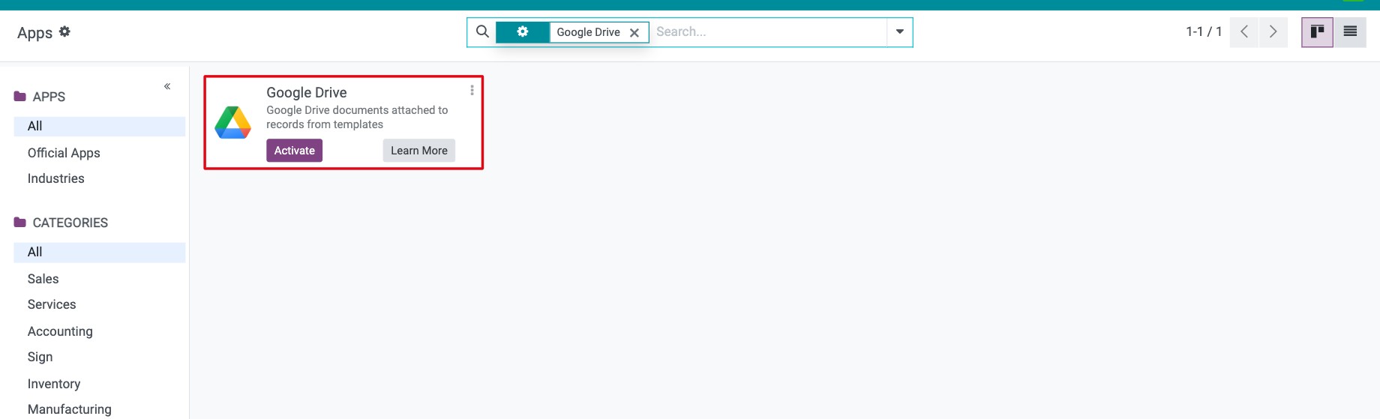Remove the Google Drive search filter

[x=634, y=32]
